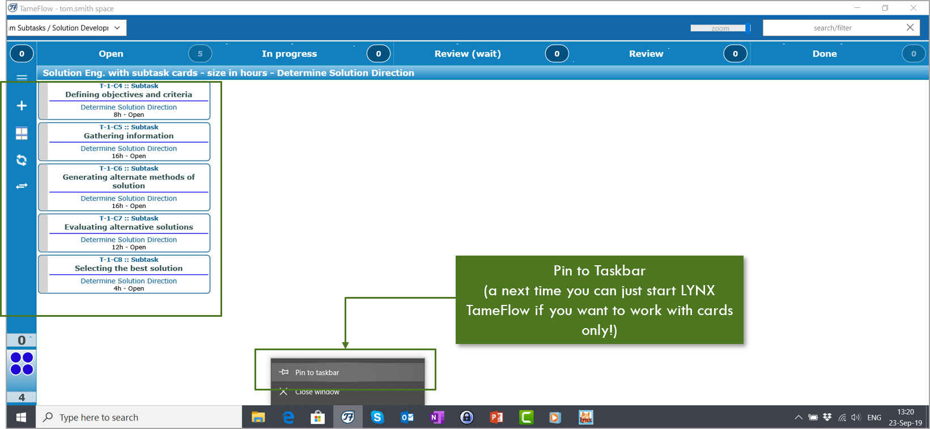This screenshot has width=930, height=429.
Task: Click 'T-1-C5 :: Subtask' card ID
Action: tap(129, 128)
